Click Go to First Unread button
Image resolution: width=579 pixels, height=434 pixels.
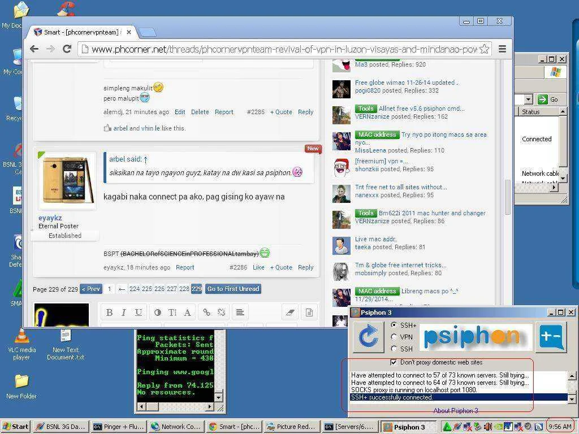pos(233,289)
